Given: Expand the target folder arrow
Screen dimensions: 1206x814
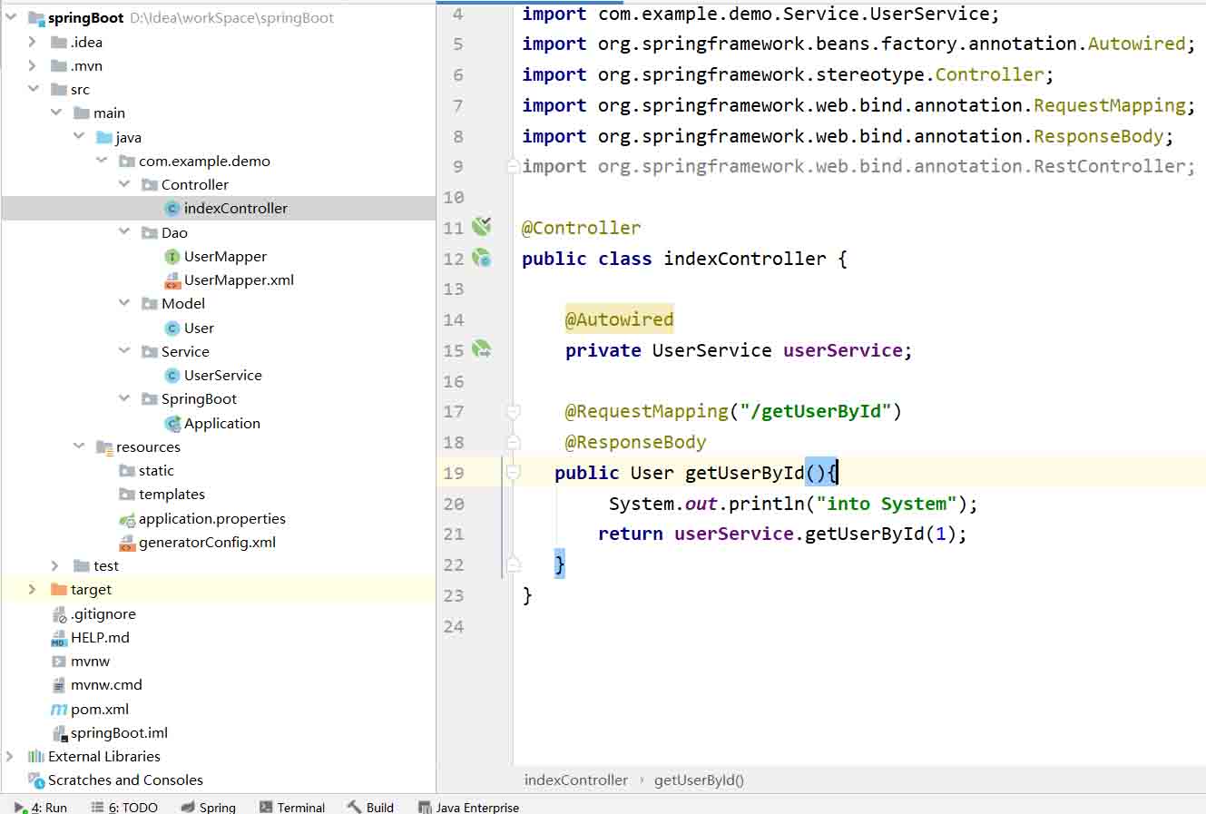Looking at the screenshot, I should tap(33, 590).
